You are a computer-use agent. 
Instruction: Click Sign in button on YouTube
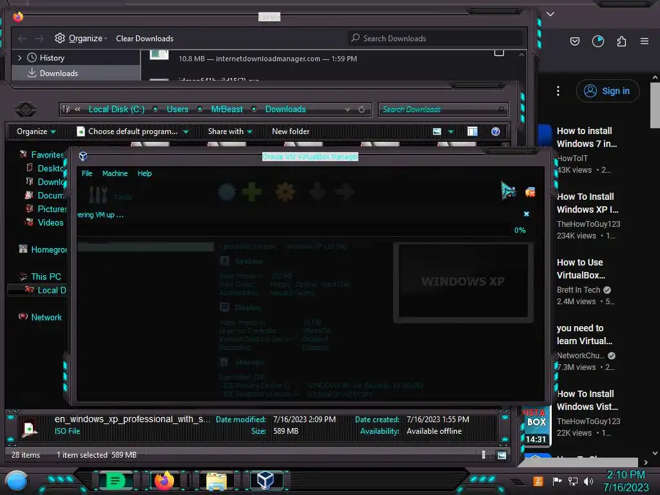(x=608, y=91)
